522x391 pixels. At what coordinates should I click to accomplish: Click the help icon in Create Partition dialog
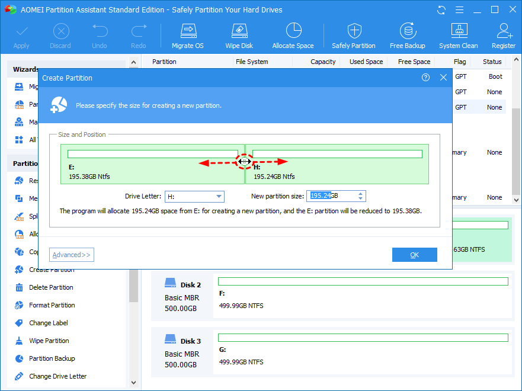coord(425,78)
